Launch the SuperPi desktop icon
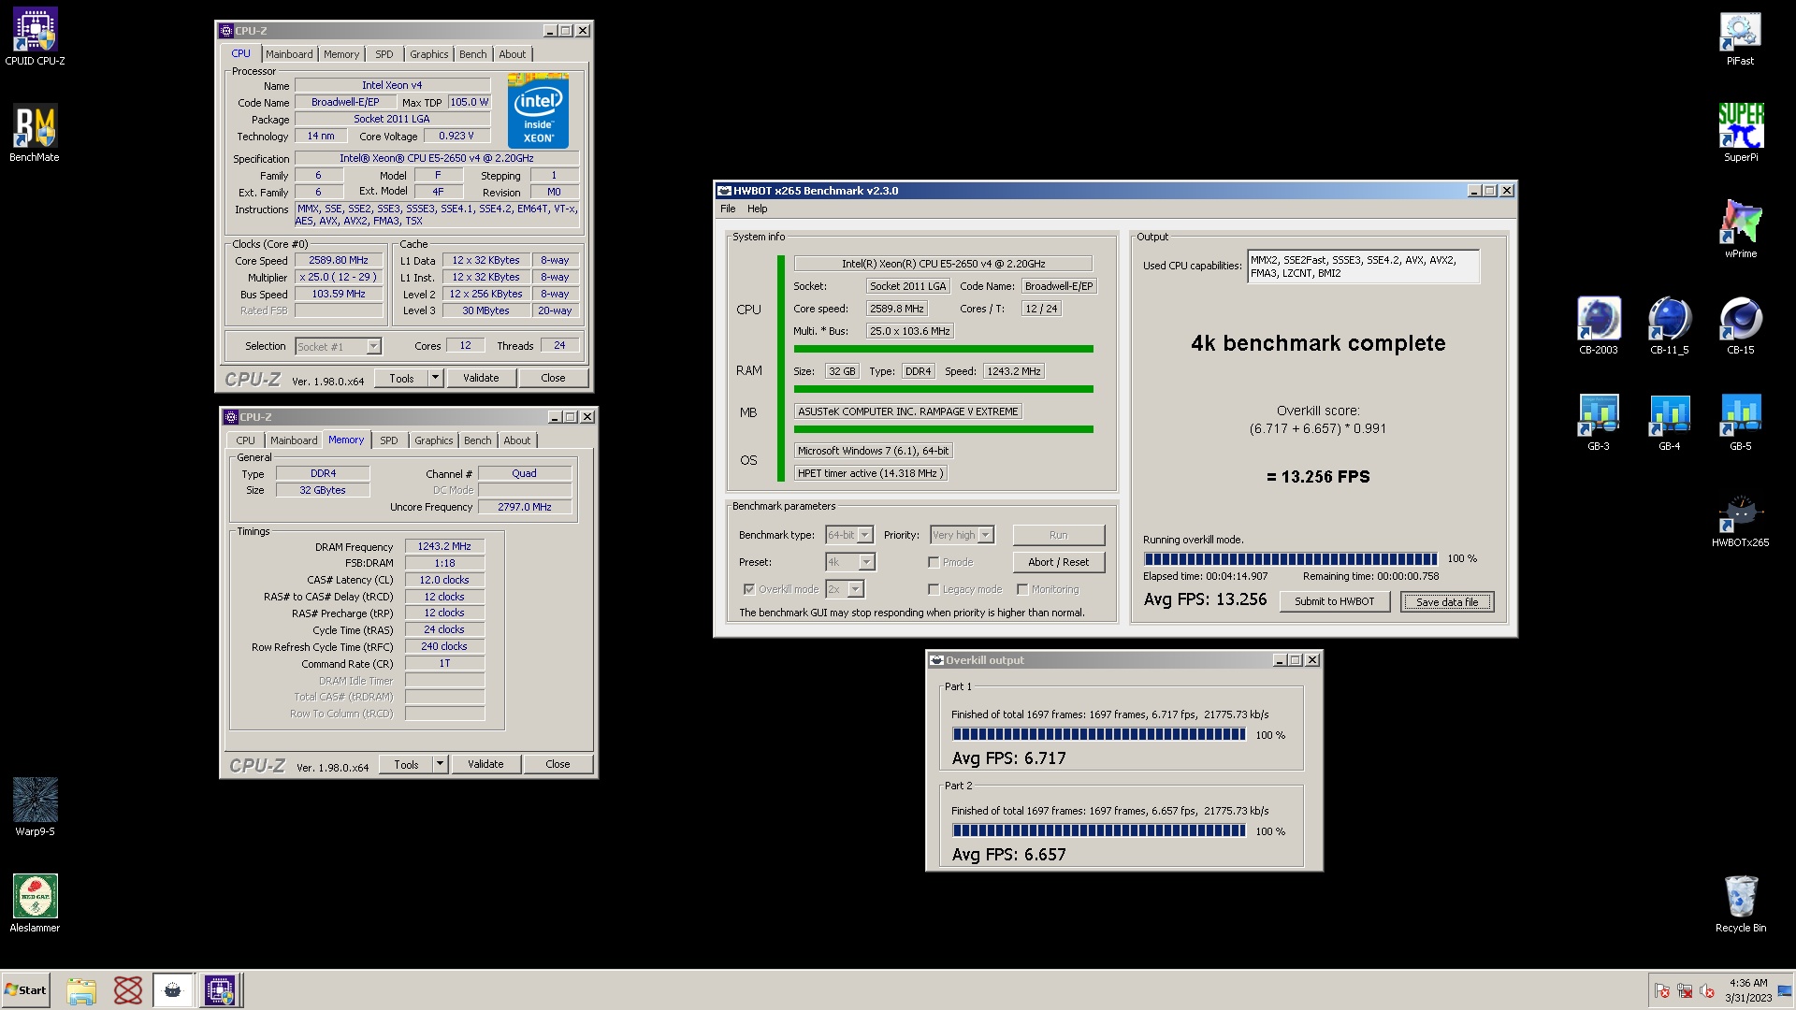1796x1010 pixels. 1740,133
